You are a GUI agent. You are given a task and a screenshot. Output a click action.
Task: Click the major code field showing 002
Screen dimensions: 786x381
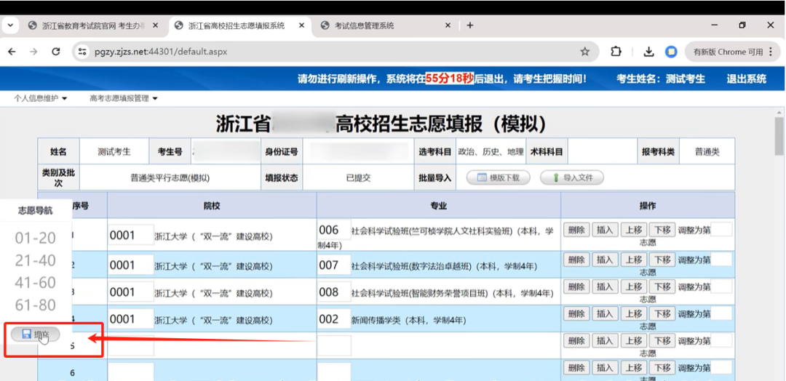pos(334,319)
